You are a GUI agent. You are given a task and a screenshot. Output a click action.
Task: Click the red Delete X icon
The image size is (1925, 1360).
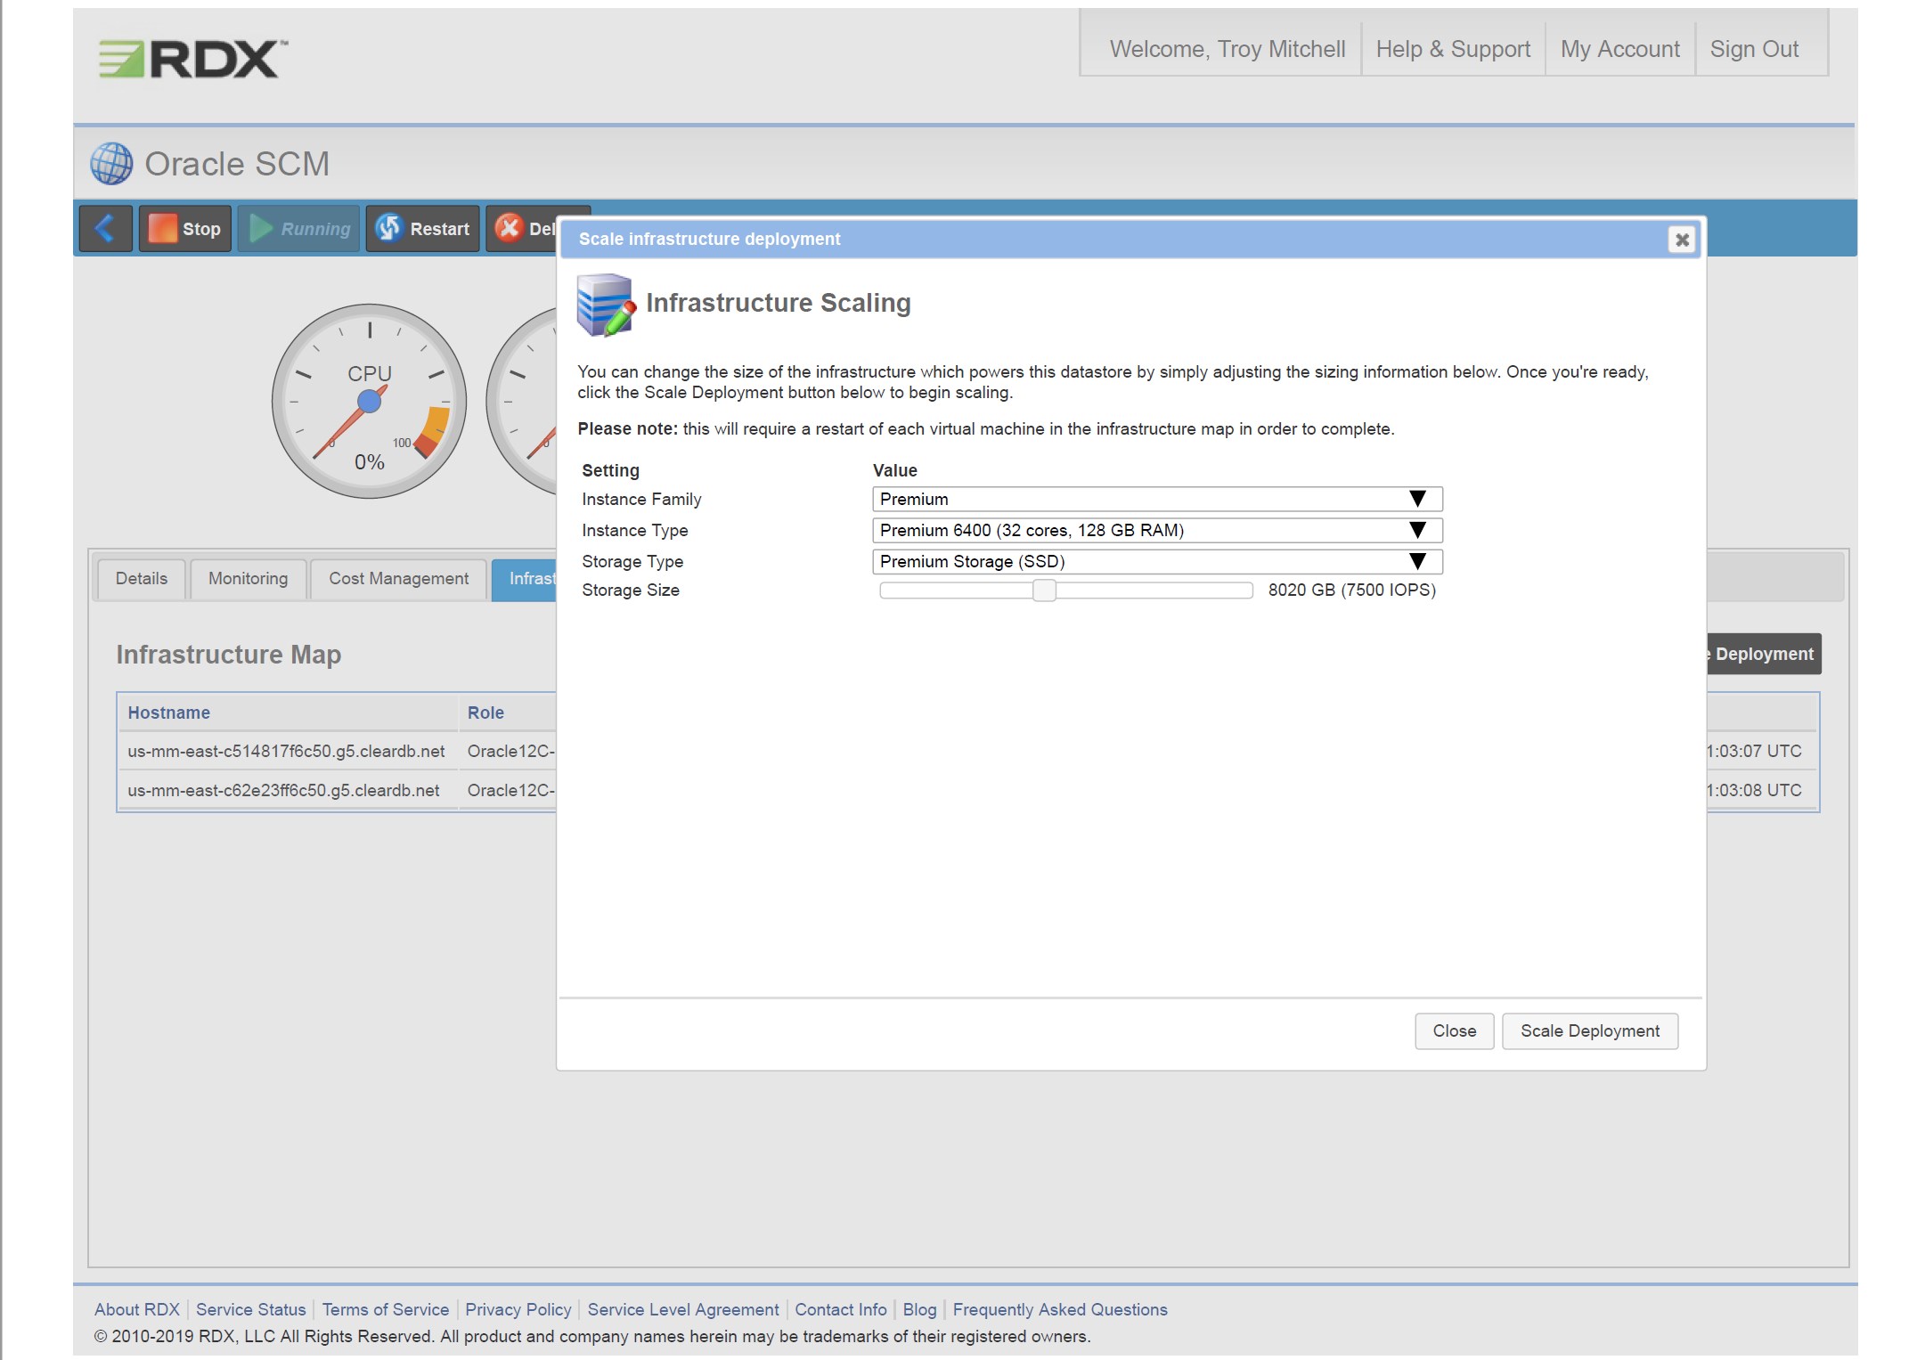509,229
